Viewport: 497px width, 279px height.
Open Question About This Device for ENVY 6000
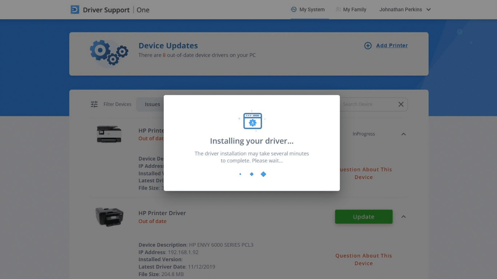363,259
